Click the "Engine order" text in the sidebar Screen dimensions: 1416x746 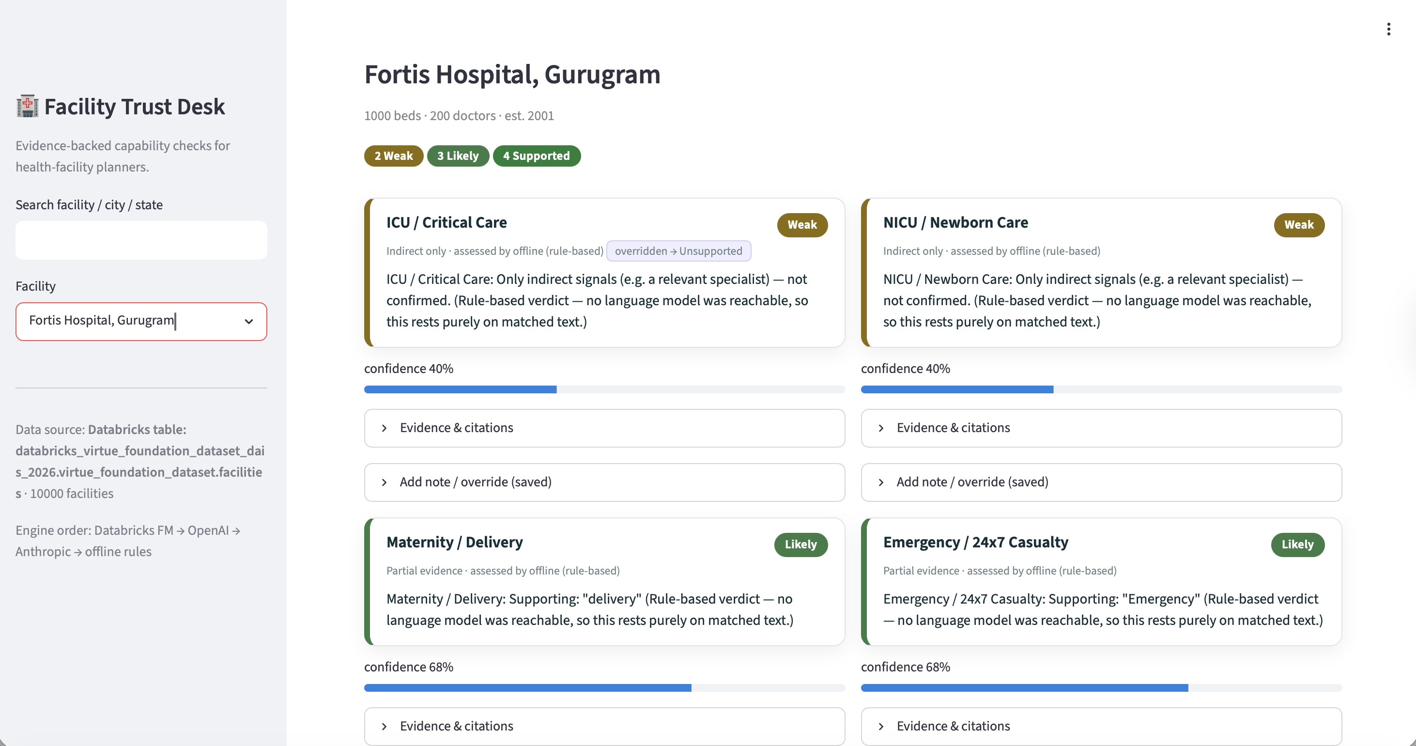point(128,541)
